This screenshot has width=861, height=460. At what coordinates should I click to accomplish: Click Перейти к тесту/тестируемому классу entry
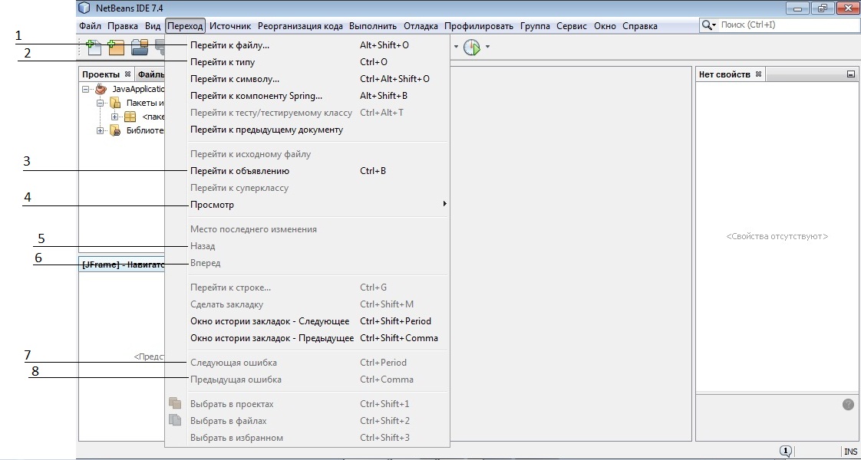(307, 113)
